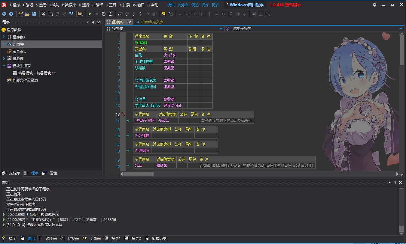
Task: Open the 程序 panel options dropdown arrow
Action: (88, 22)
